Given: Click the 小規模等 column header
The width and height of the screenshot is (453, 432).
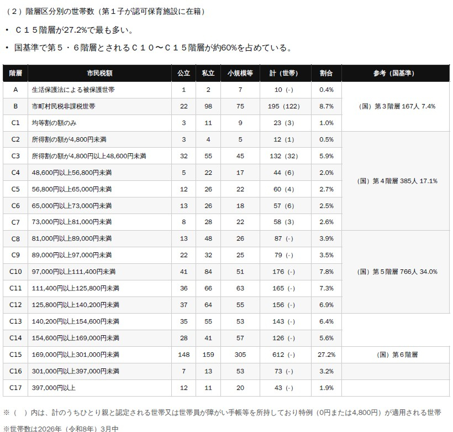Looking at the screenshot, I should pyautogui.click(x=240, y=73).
